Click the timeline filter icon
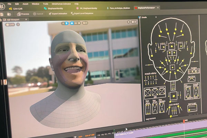Screen dimensions: 207x138 75,137
